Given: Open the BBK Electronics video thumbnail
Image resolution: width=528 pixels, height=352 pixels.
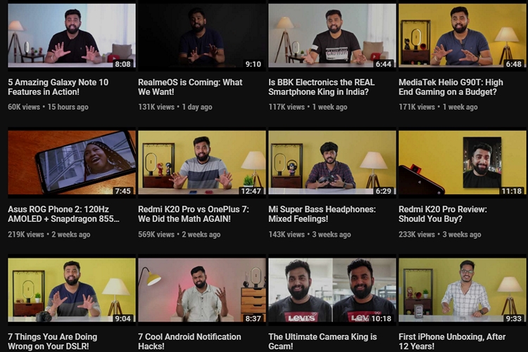Looking at the screenshot, I should [332, 35].
